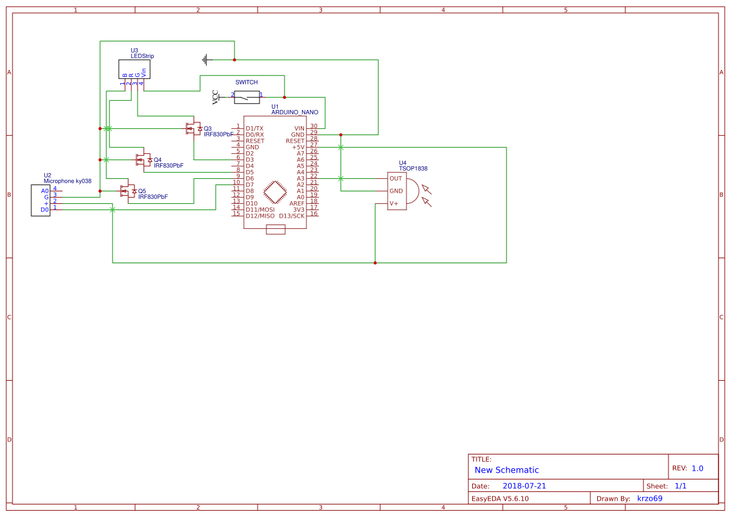
Task: Click the LEDStrip name label
Action: pos(142,56)
